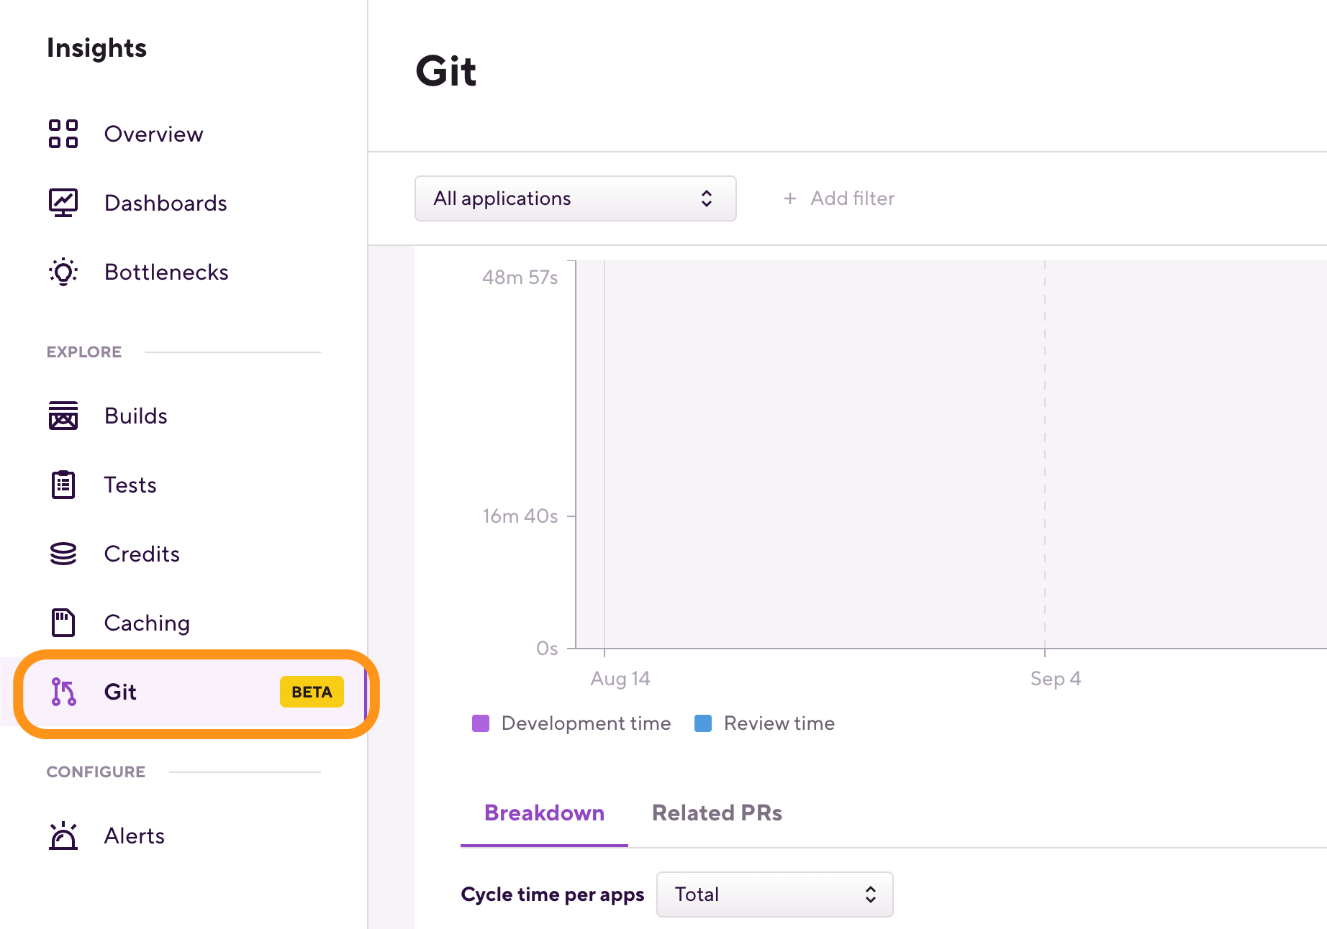
Task: Click the Git branch icon
Action: [63, 692]
